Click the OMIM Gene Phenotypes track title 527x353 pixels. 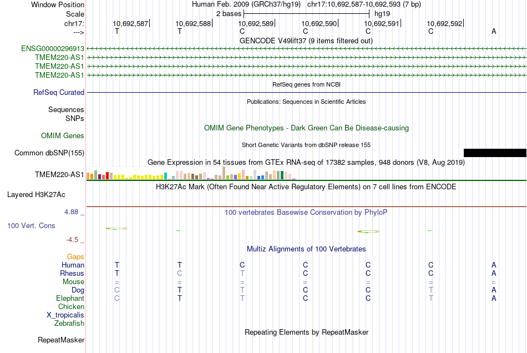coord(307,128)
